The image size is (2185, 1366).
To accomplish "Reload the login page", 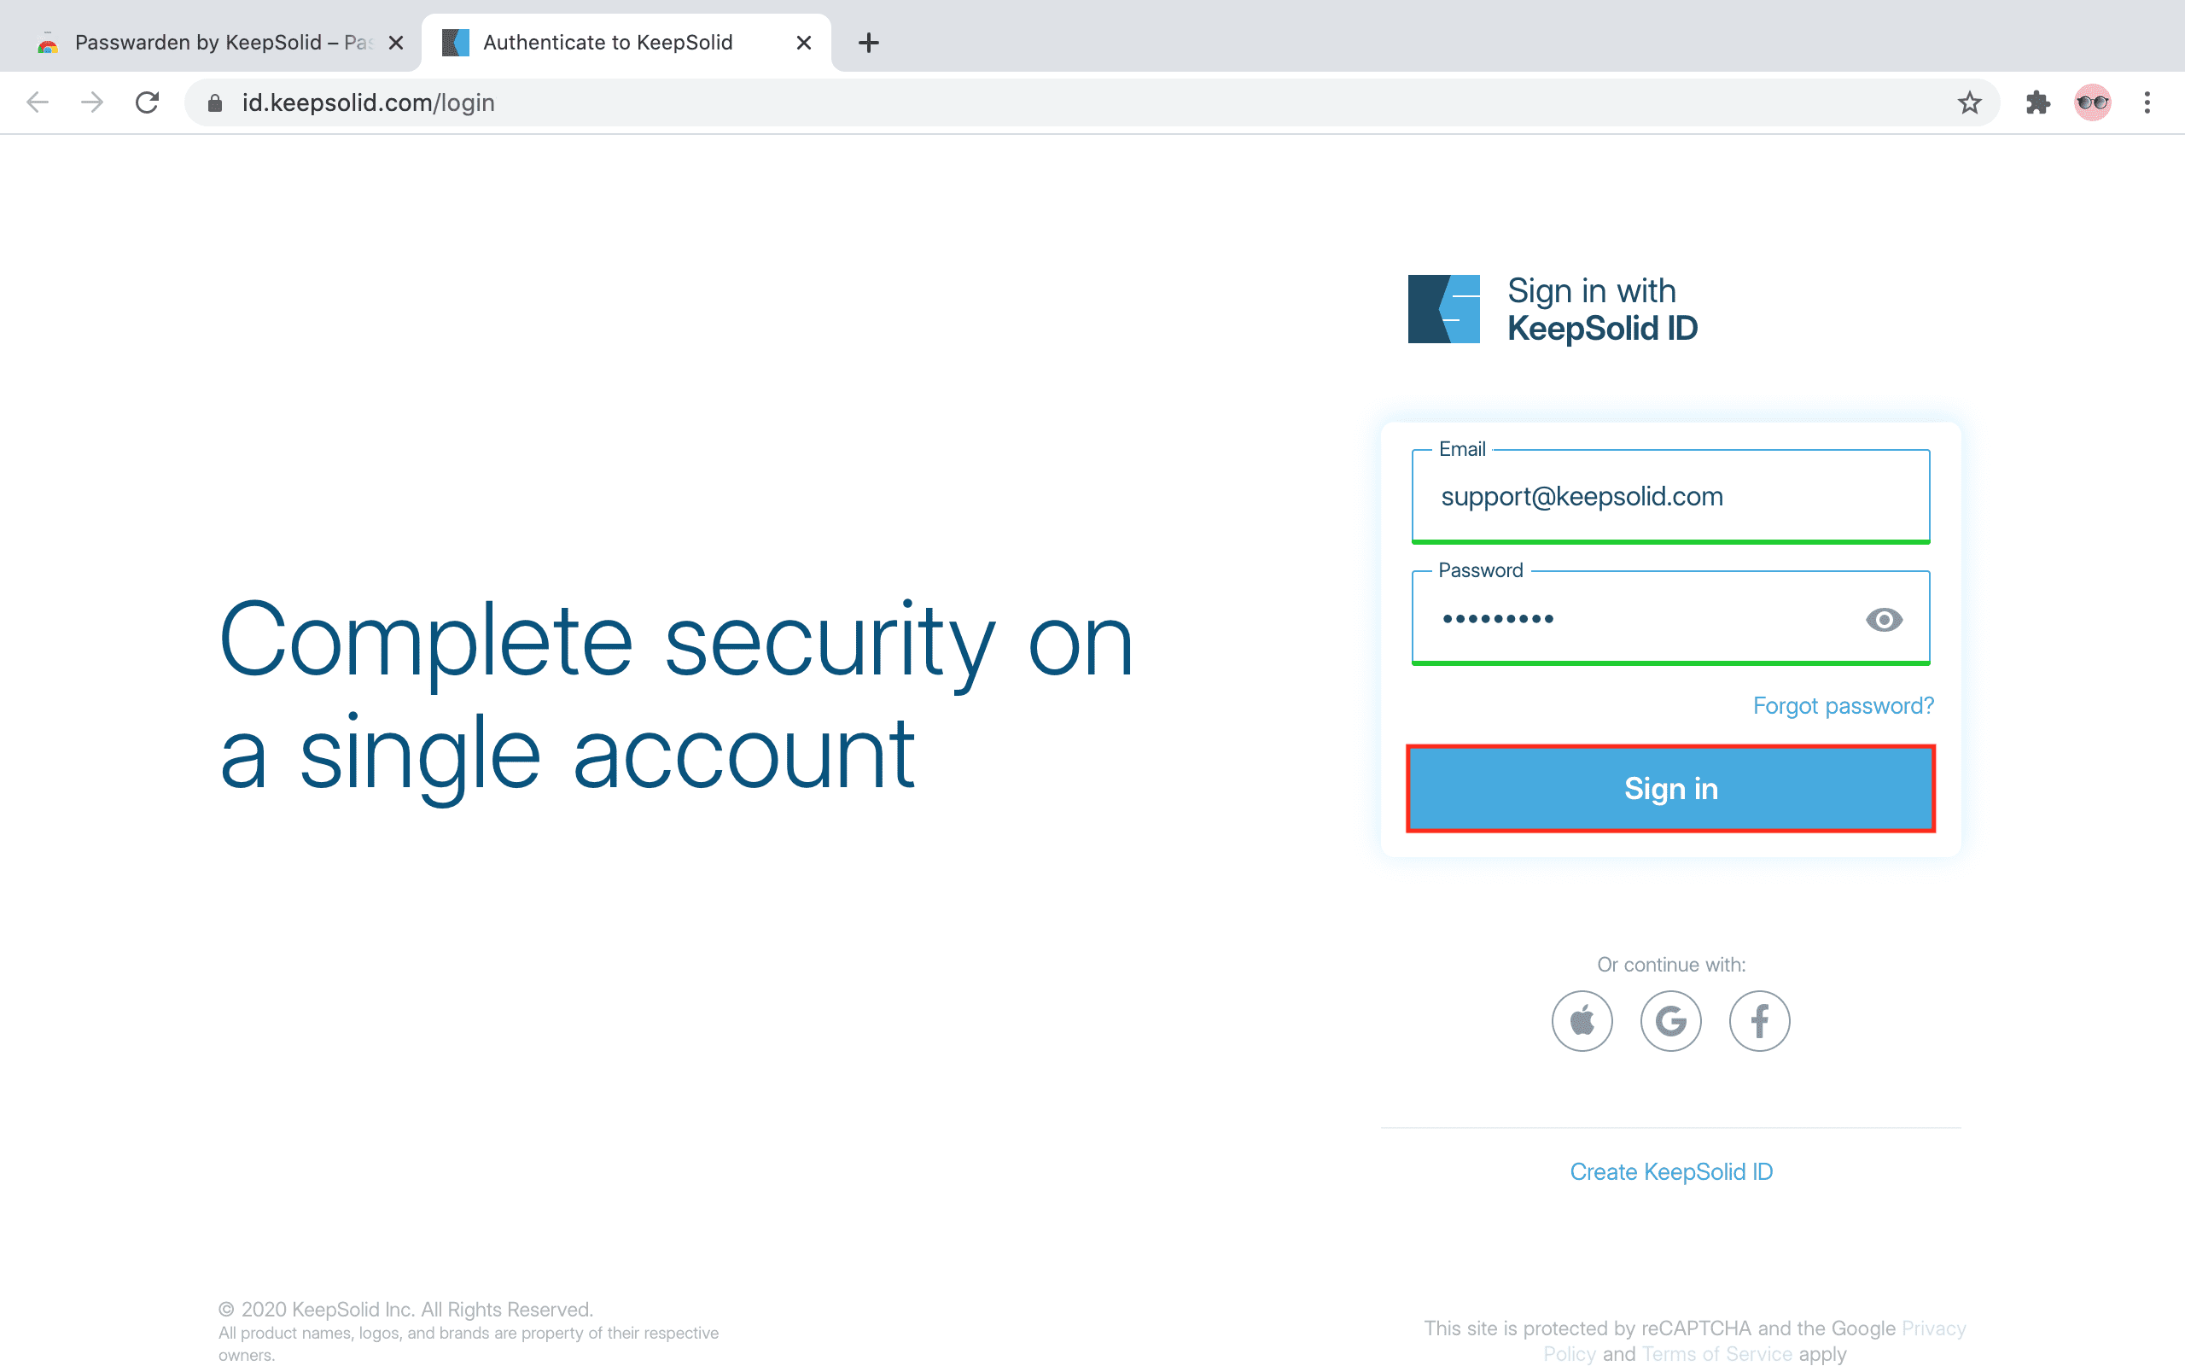I will pos(147,103).
